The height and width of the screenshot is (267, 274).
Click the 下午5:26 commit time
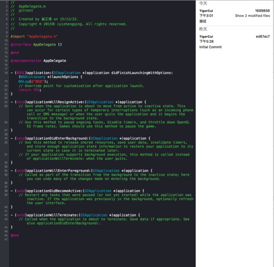(x=207, y=41)
